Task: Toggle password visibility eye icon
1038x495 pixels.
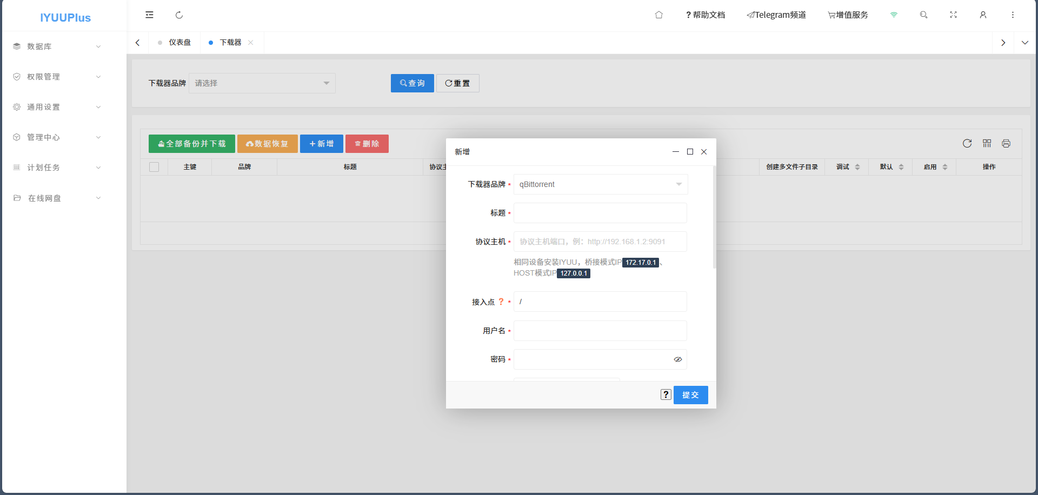Action: pos(677,359)
